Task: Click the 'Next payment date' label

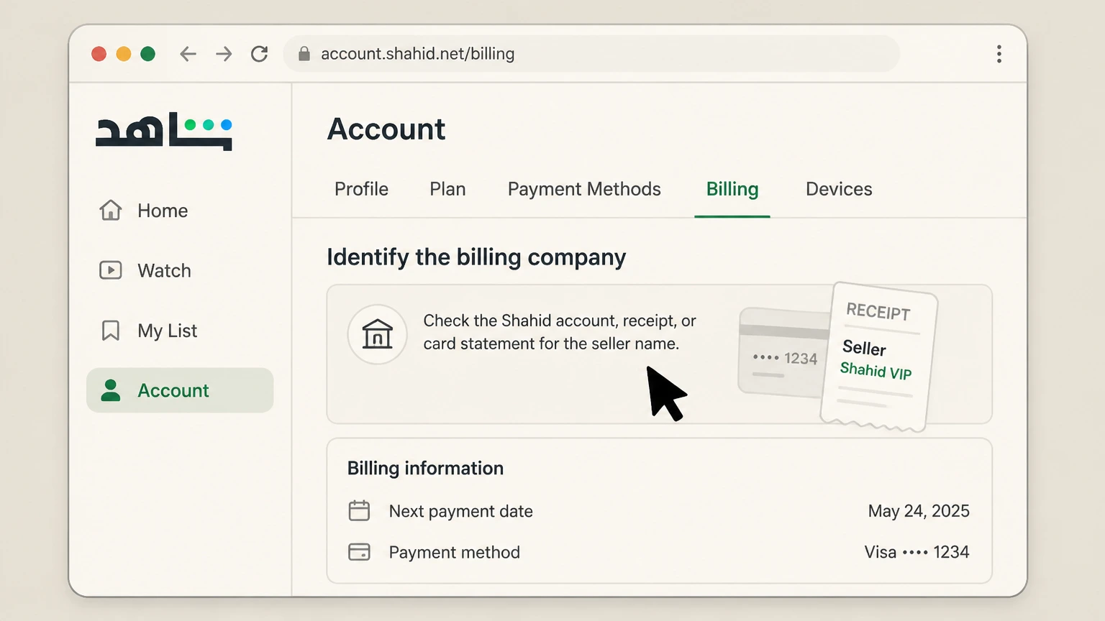Action: (461, 511)
